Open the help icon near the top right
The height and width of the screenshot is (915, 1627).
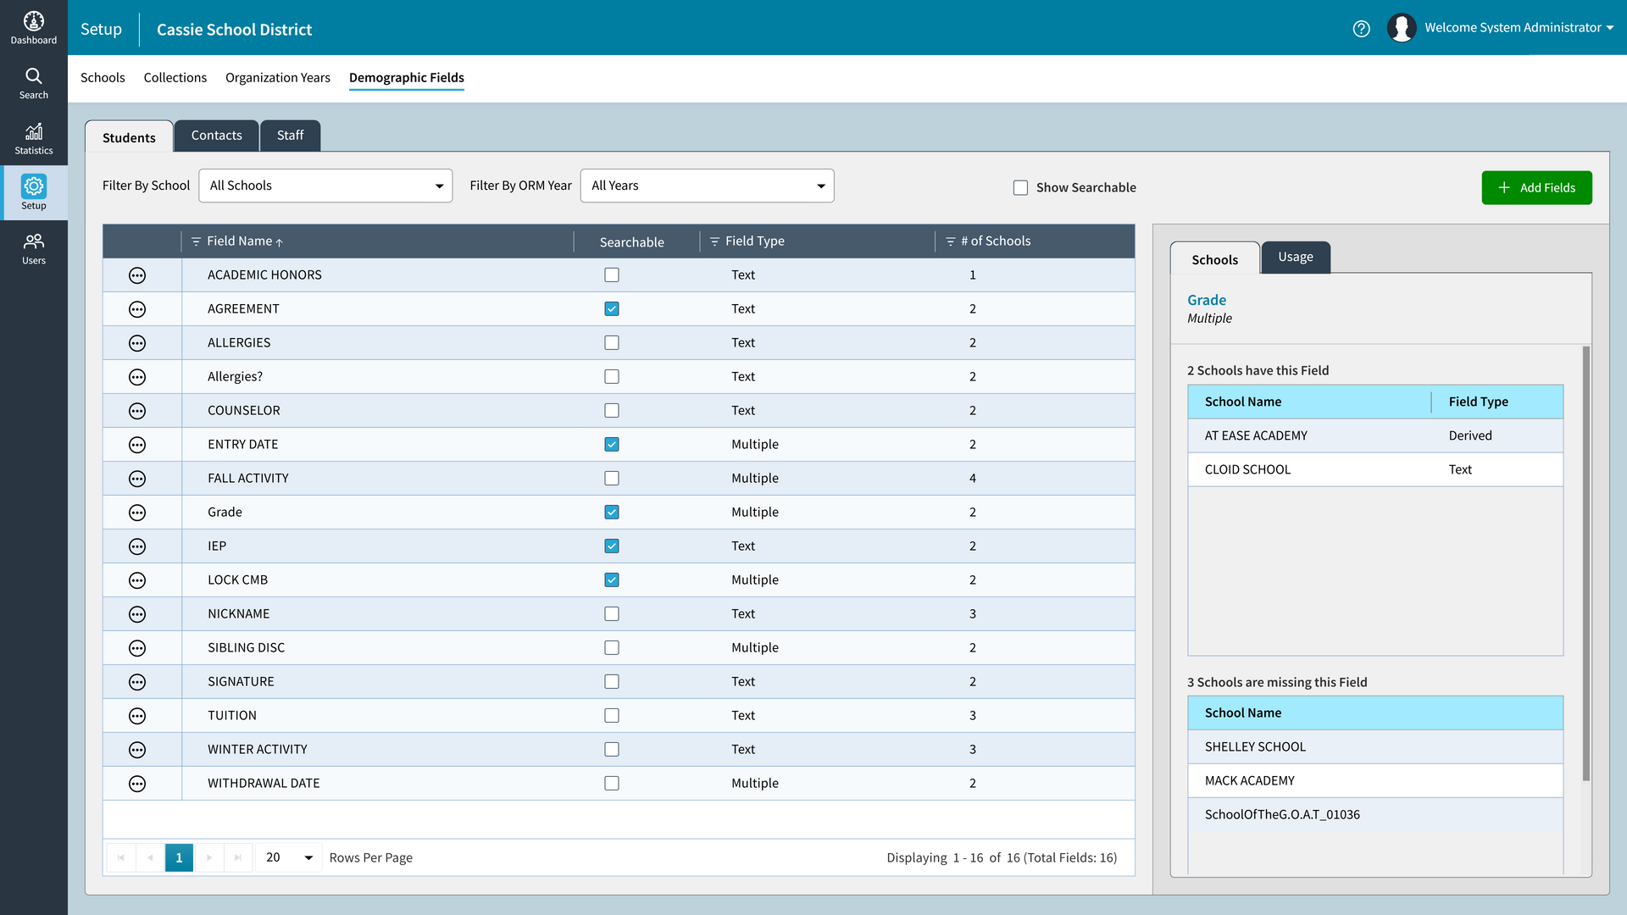point(1362,28)
